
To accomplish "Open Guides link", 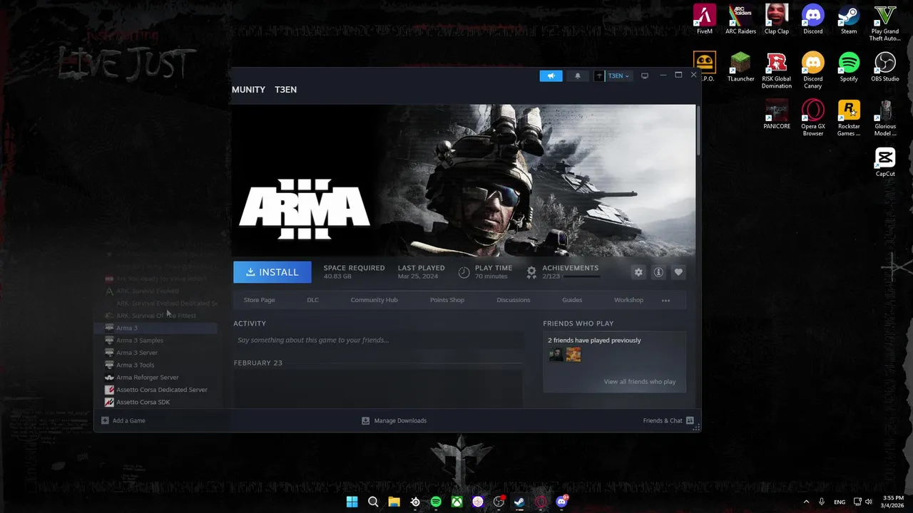I will (x=572, y=300).
